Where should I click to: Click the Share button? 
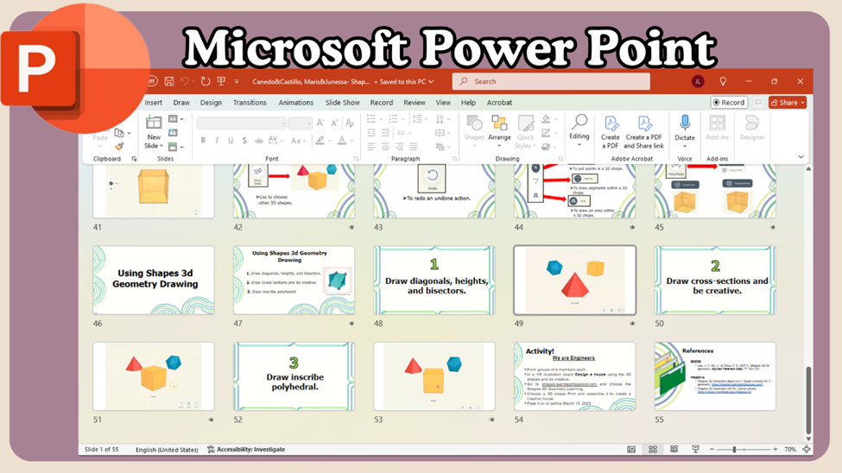click(788, 103)
